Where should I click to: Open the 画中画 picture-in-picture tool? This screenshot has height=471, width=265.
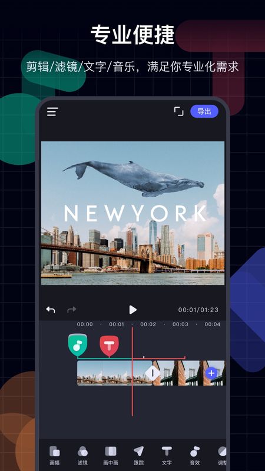(x=111, y=455)
